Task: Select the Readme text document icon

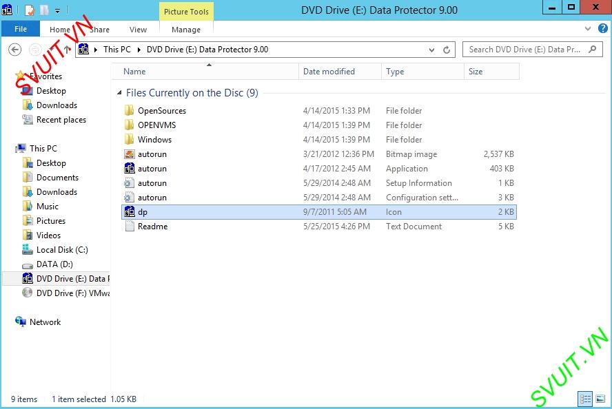Action: [x=129, y=226]
